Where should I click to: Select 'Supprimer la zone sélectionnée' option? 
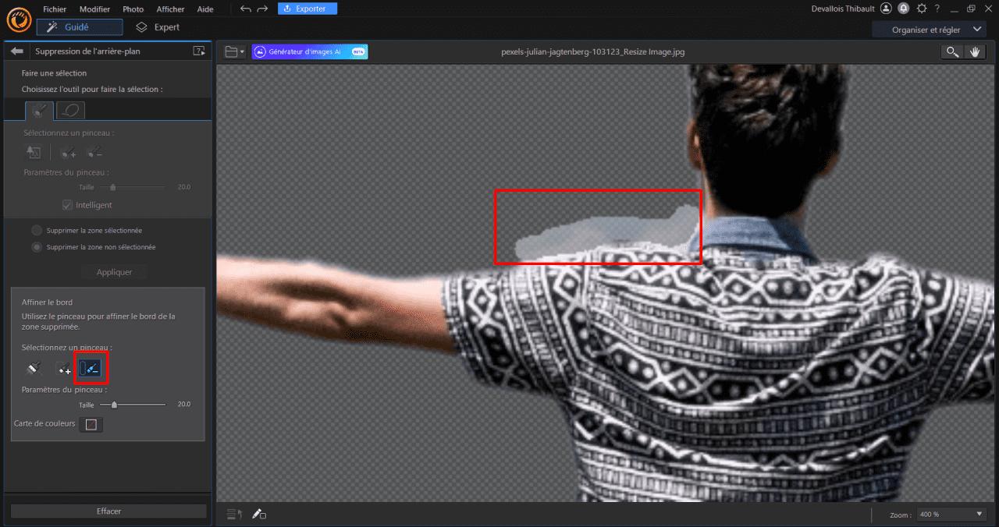click(x=36, y=230)
